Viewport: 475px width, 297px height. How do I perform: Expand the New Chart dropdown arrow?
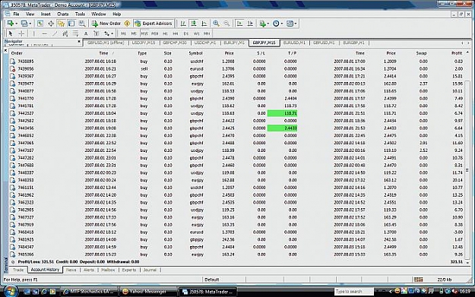point(16,24)
